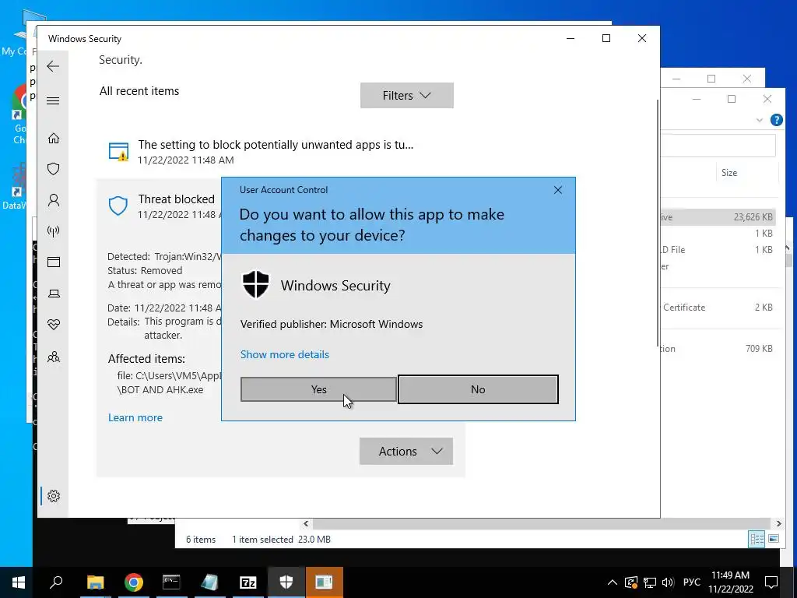797x598 pixels.
Task: Open Command Prompt from the taskbar
Action: 171,582
